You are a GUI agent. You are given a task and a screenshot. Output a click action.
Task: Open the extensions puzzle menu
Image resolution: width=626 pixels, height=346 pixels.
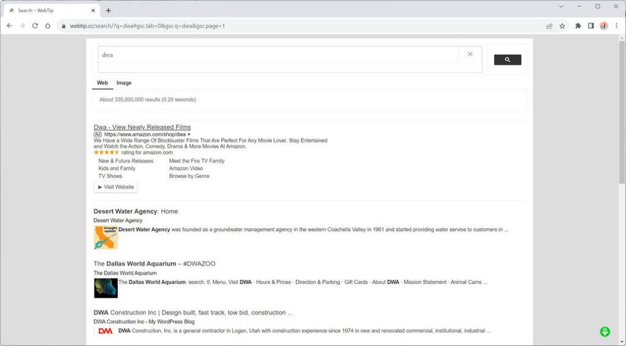point(578,26)
